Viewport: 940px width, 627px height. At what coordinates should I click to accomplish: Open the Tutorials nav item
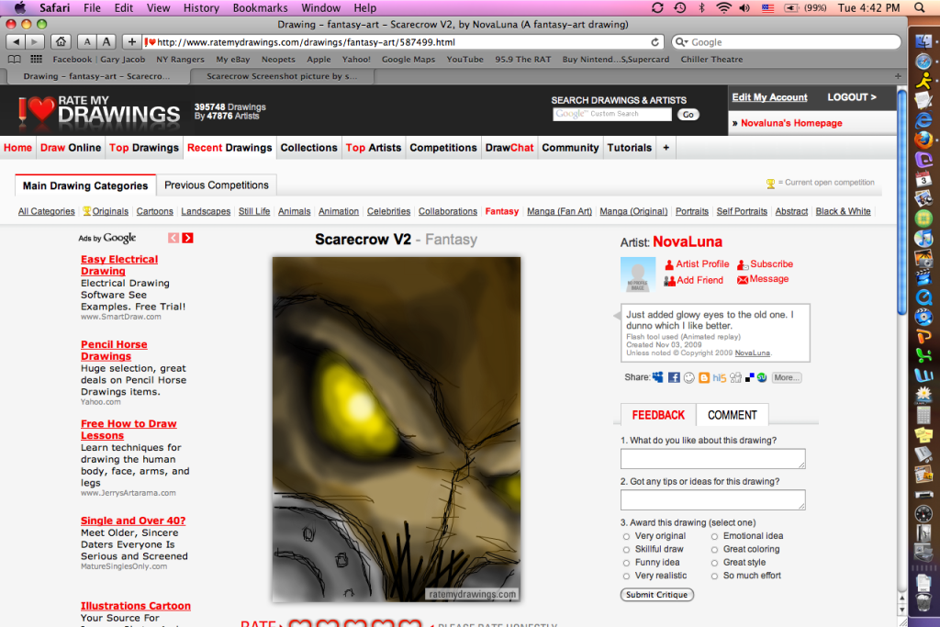(630, 148)
